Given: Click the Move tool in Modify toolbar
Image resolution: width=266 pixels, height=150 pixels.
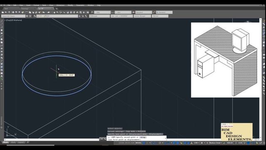Looking at the screenshot, I should coord(264,36).
